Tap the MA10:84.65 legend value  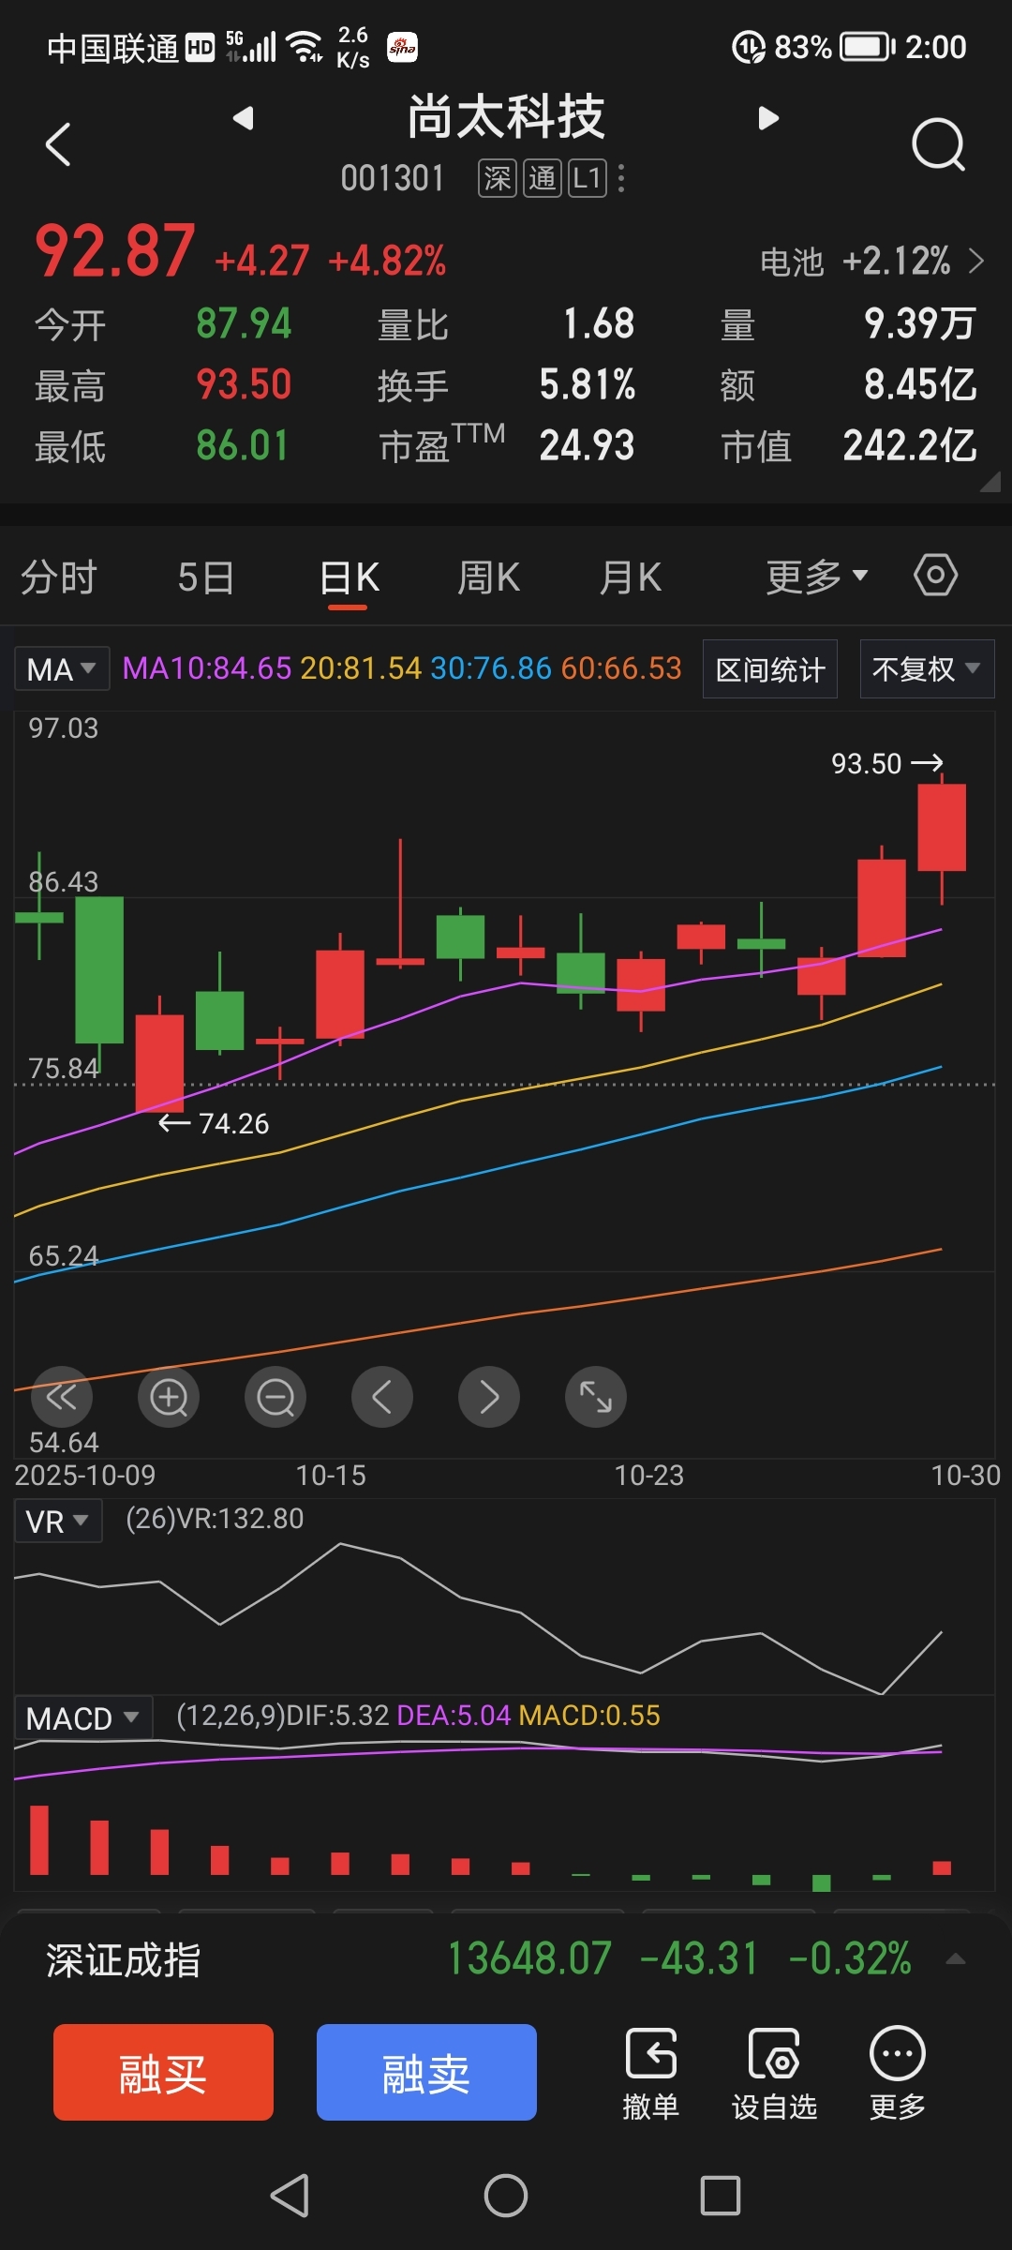207,667
